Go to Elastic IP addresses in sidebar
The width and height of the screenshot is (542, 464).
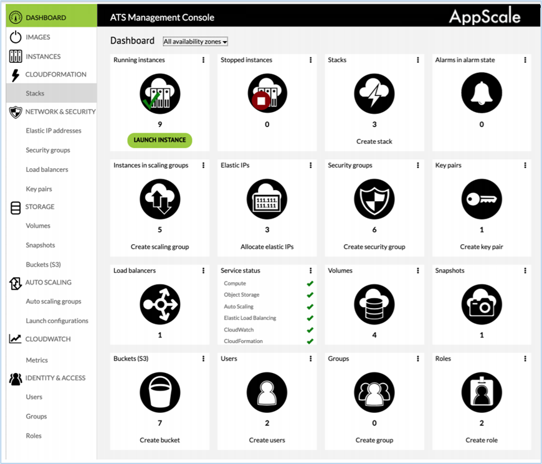pyautogui.click(x=54, y=131)
